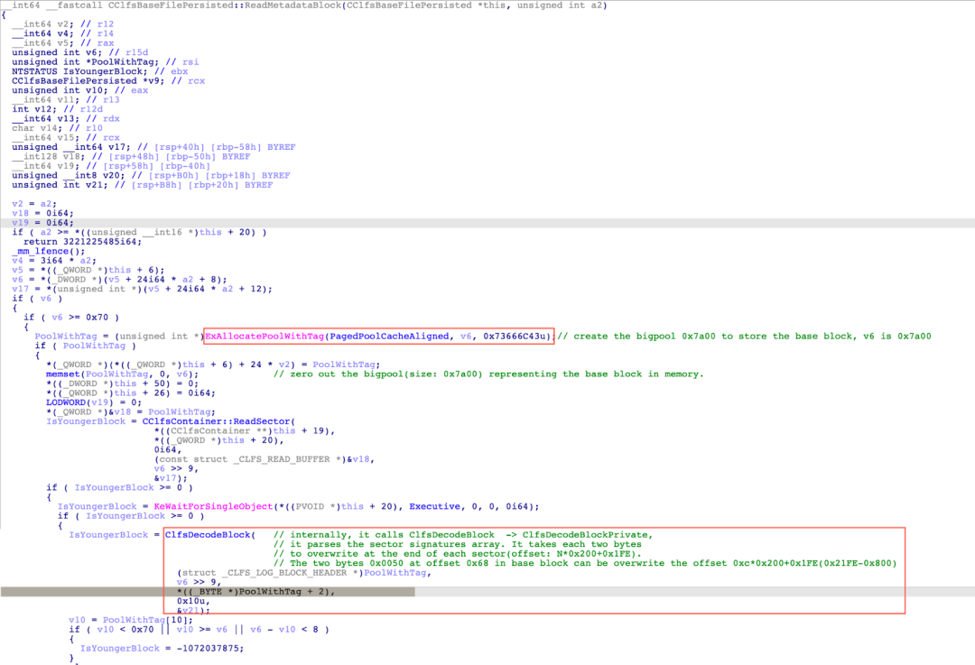Select the return 3221225485i64 statement
Screen dimensions: 975x665
tap(81, 241)
